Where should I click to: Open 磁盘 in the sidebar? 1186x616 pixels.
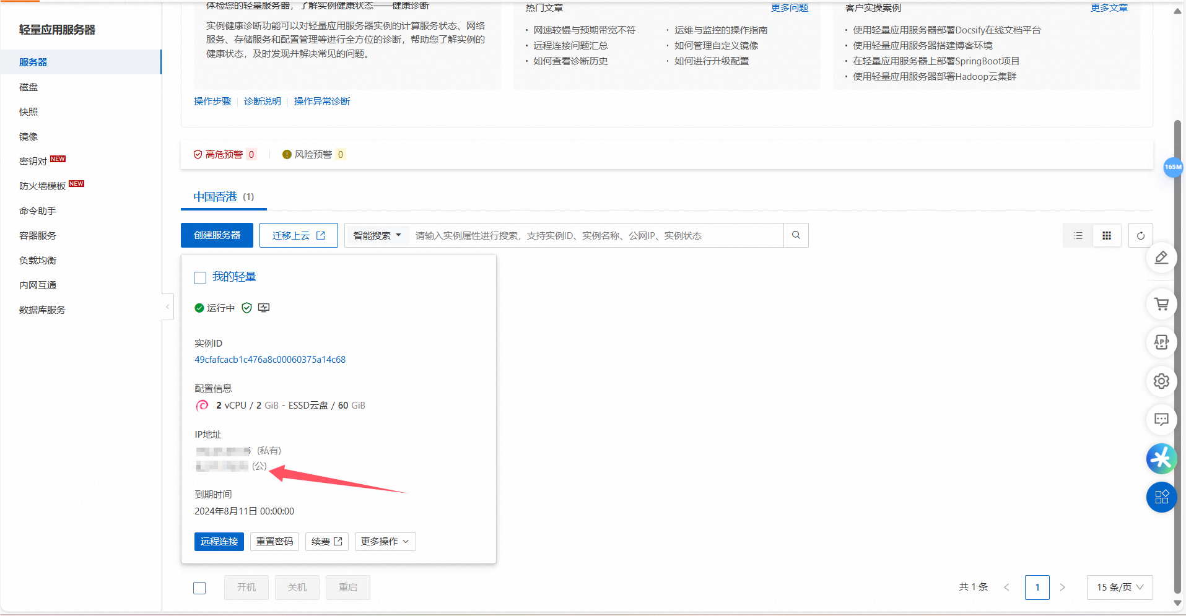click(28, 87)
